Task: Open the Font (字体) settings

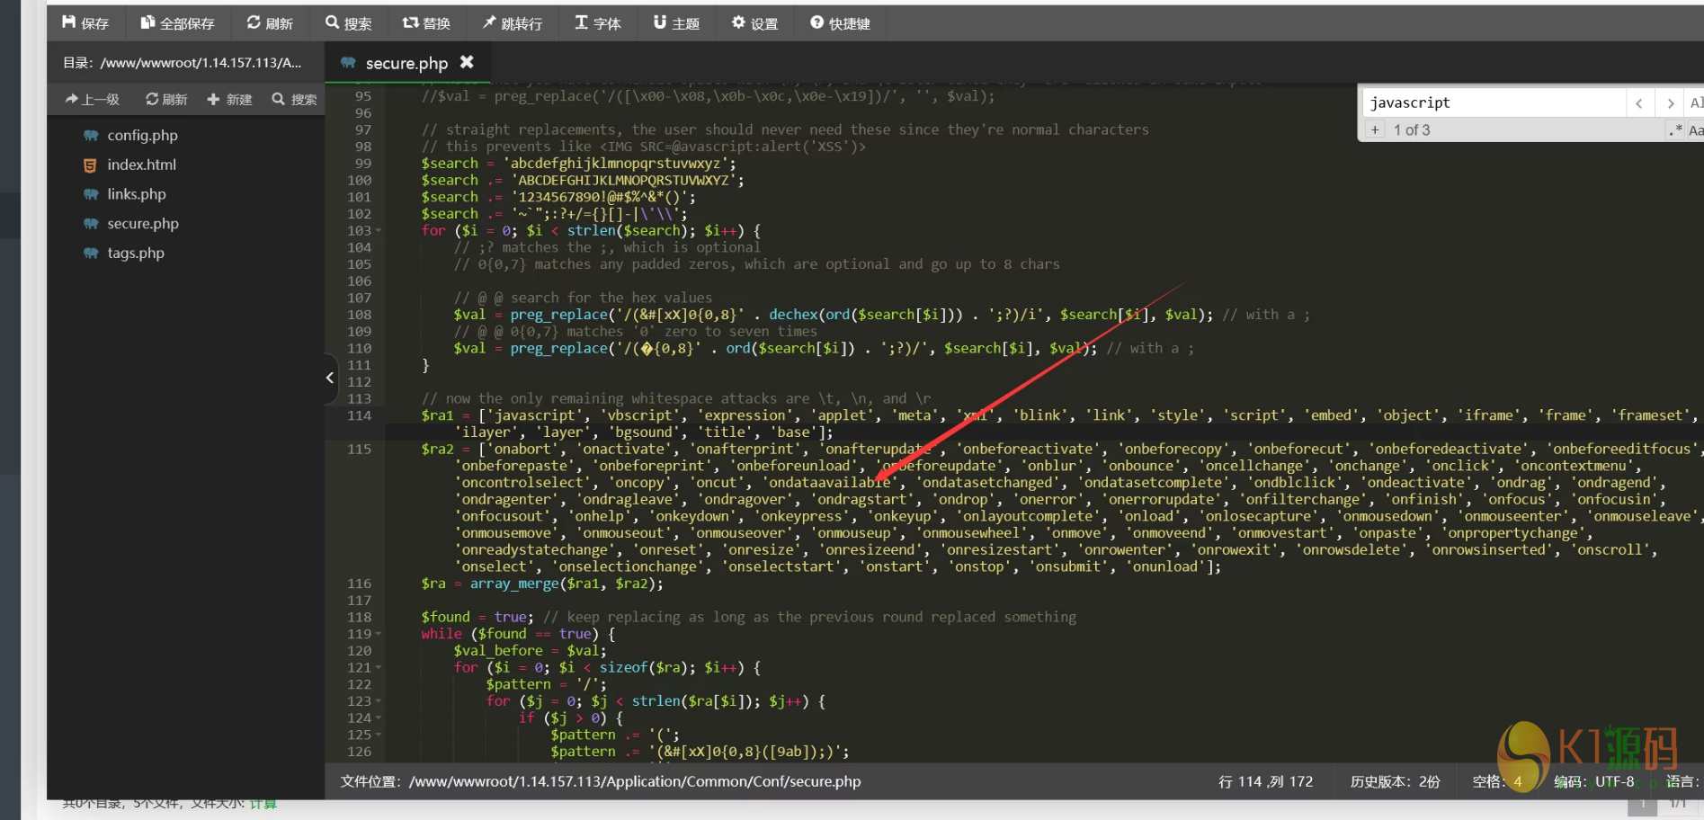Action: 597,23
